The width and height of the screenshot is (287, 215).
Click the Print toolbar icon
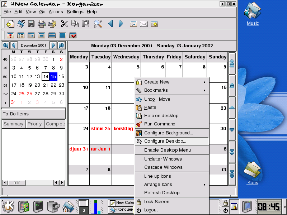tap(42, 24)
